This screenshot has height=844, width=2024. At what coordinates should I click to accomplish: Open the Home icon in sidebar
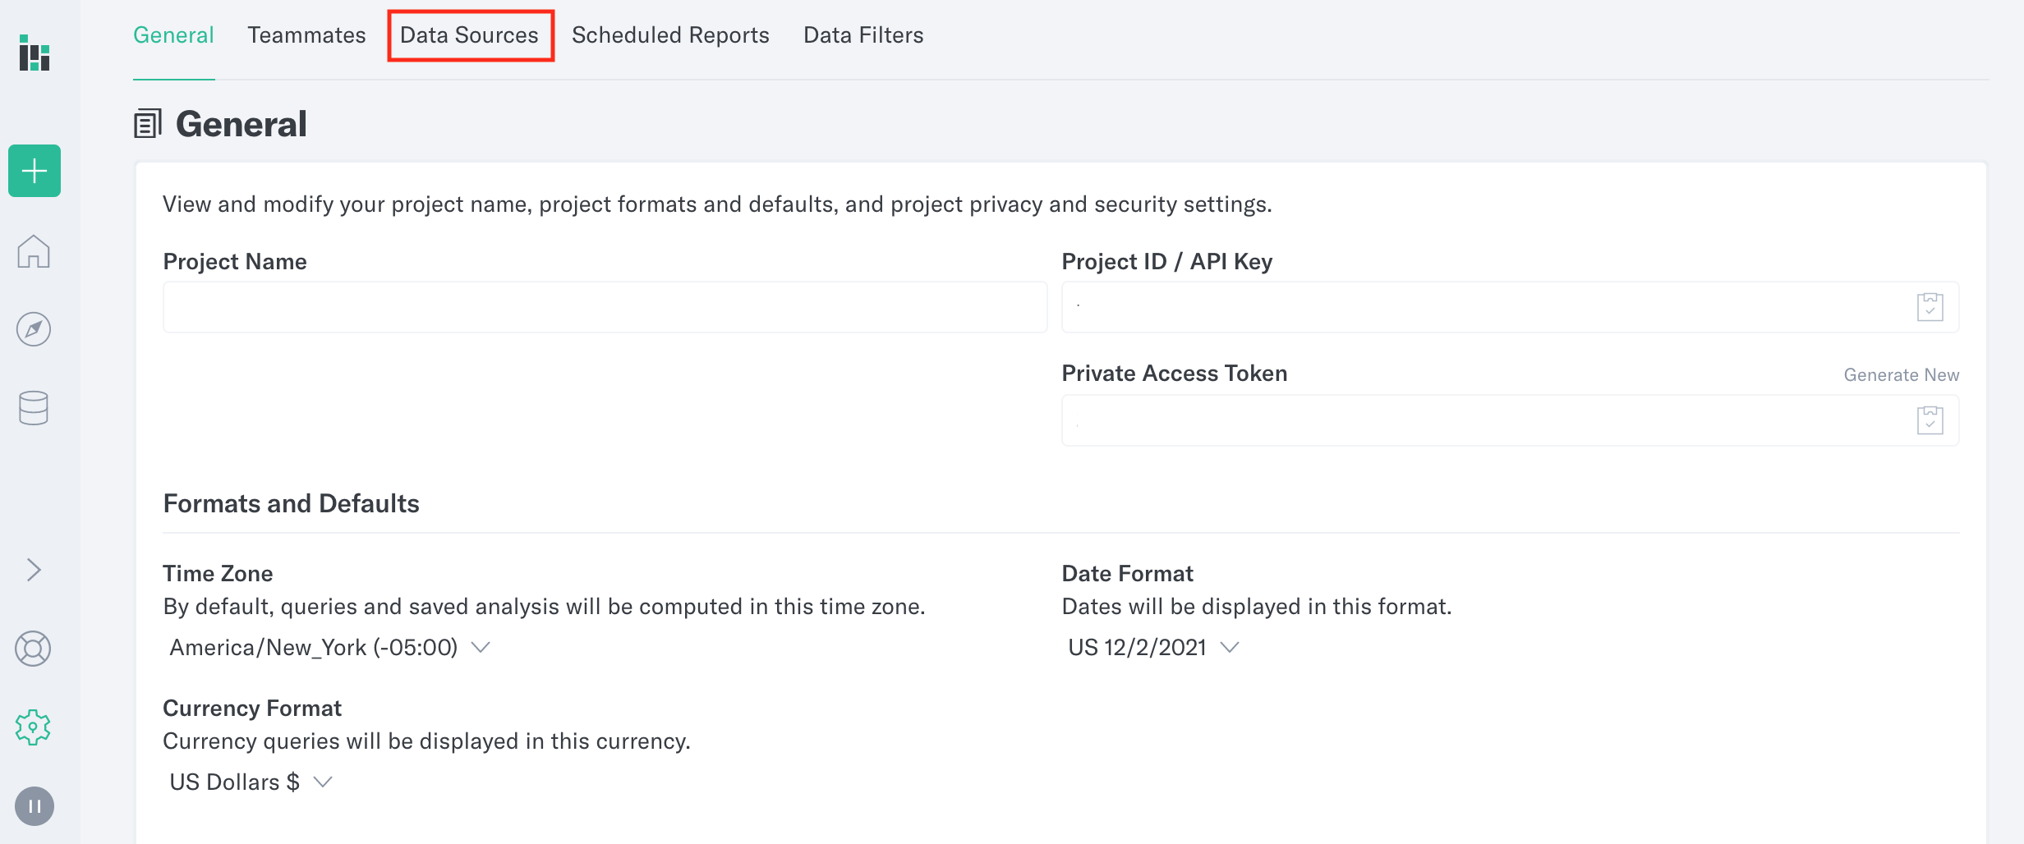point(34,251)
